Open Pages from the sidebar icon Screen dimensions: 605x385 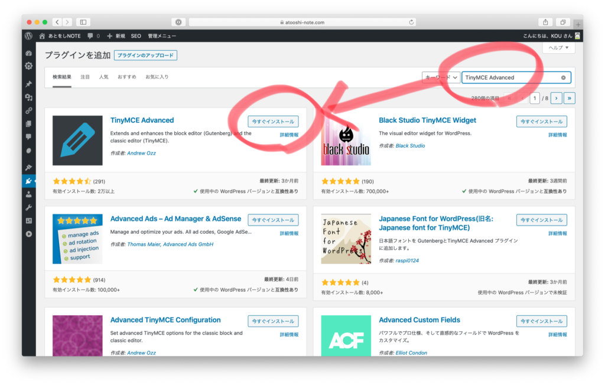click(28, 124)
